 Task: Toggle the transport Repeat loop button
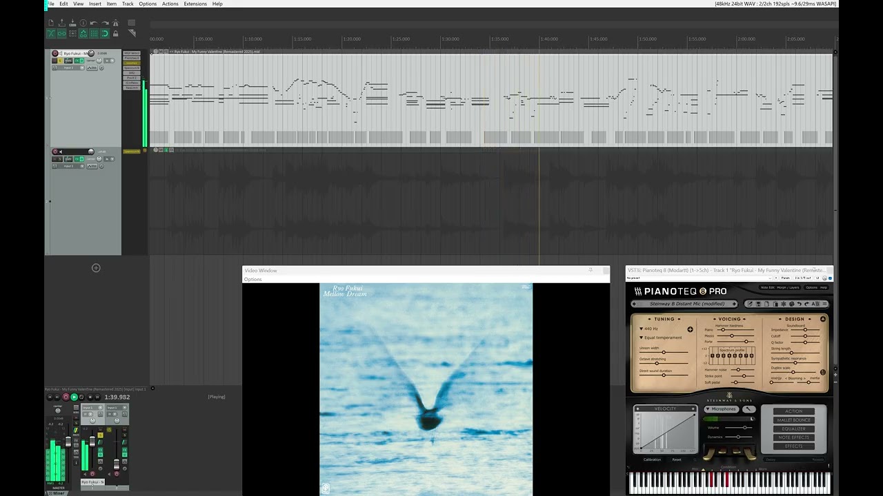(81, 397)
